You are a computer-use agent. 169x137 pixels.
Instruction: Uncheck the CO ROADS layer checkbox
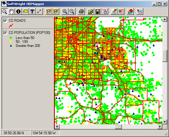coord(5,21)
